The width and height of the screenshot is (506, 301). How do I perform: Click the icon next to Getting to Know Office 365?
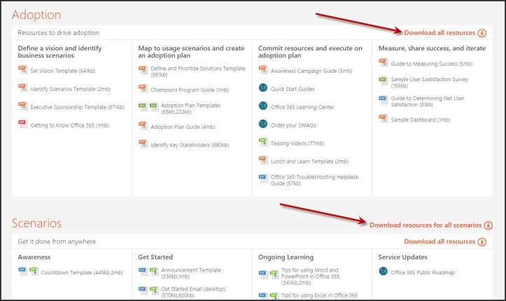(23, 124)
